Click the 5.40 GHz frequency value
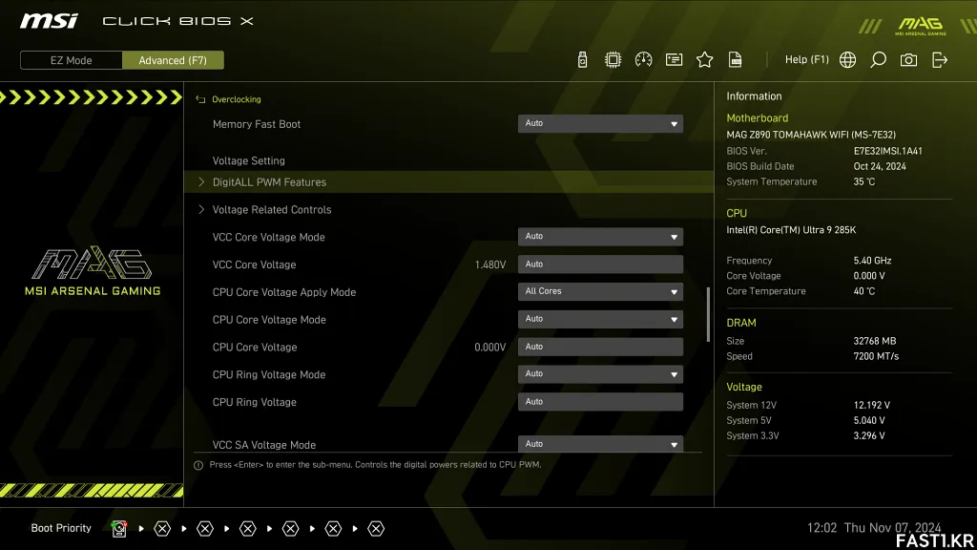 click(872, 261)
